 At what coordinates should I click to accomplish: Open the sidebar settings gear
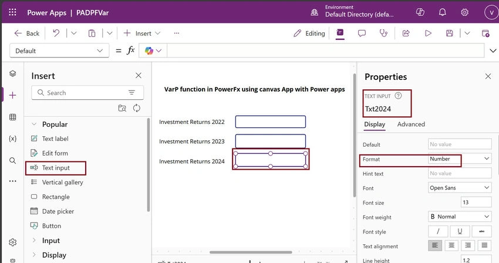13,242
